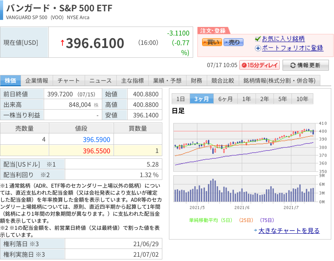Open the ニュース tab

coord(100,80)
